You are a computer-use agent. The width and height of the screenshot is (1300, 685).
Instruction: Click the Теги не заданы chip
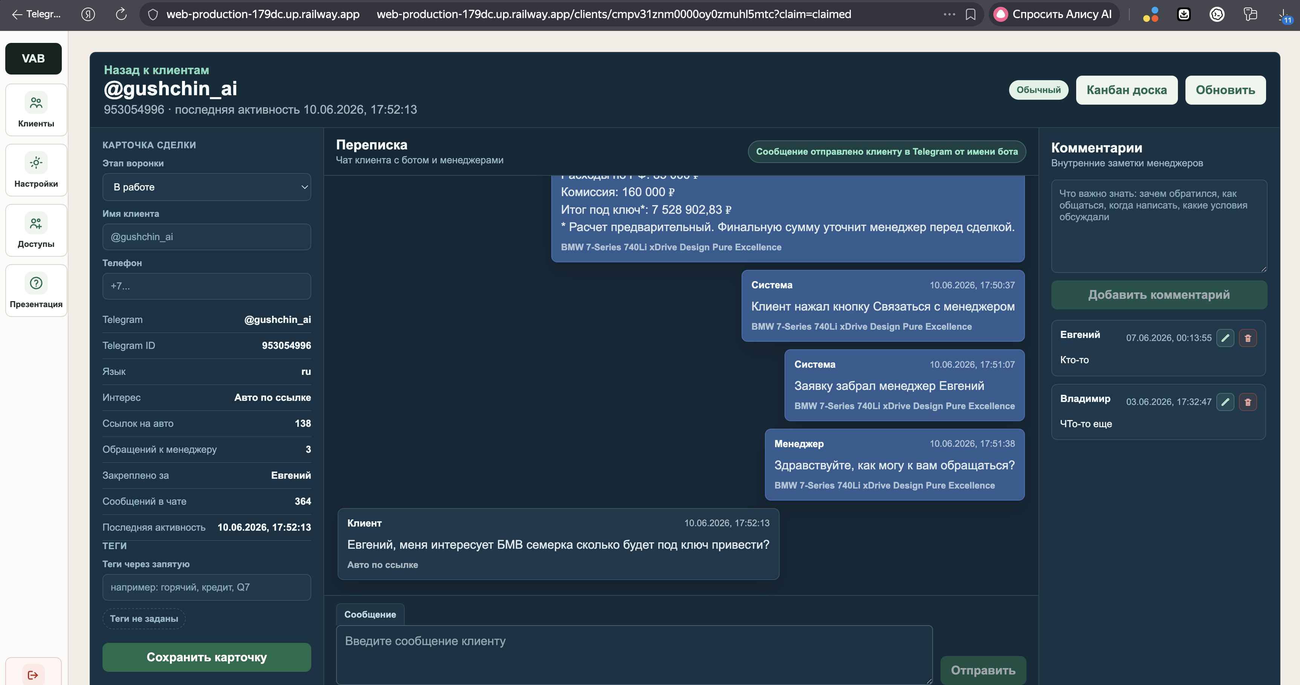[x=144, y=618]
